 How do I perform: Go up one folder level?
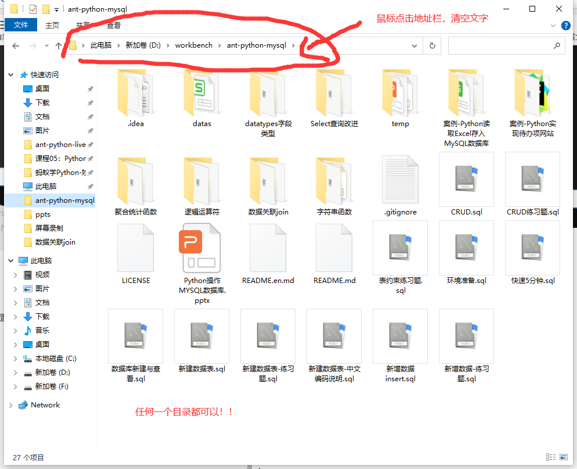click(58, 46)
